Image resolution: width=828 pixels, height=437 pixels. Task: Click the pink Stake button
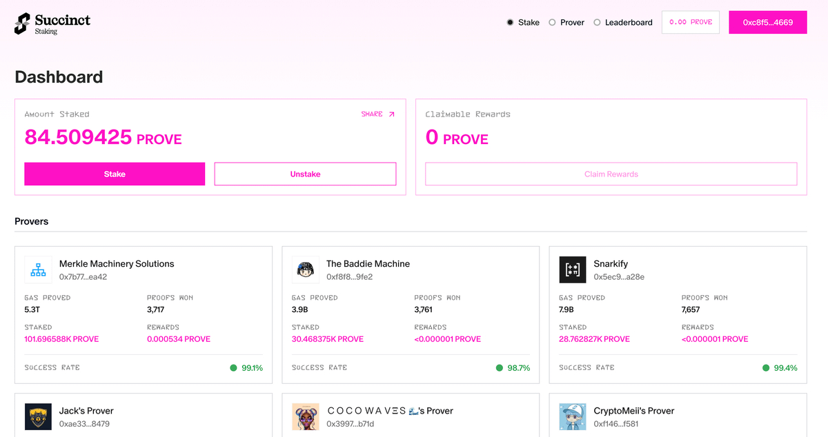(x=115, y=174)
